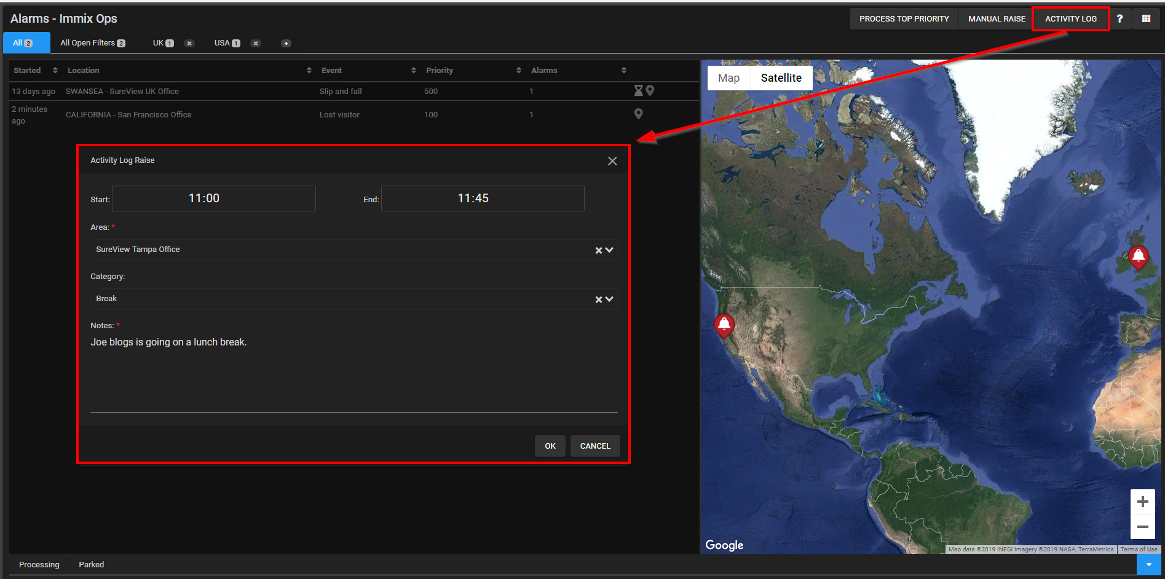Zoom out on the map with minus
This screenshot has width=1165, height=579.
pyautogui.click(x=1143, y=527)
